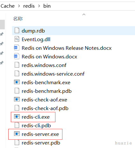Toggle sort order using the arrow above the name column
135x148 pixels.
pyautogui.click(x=84, y=14)
